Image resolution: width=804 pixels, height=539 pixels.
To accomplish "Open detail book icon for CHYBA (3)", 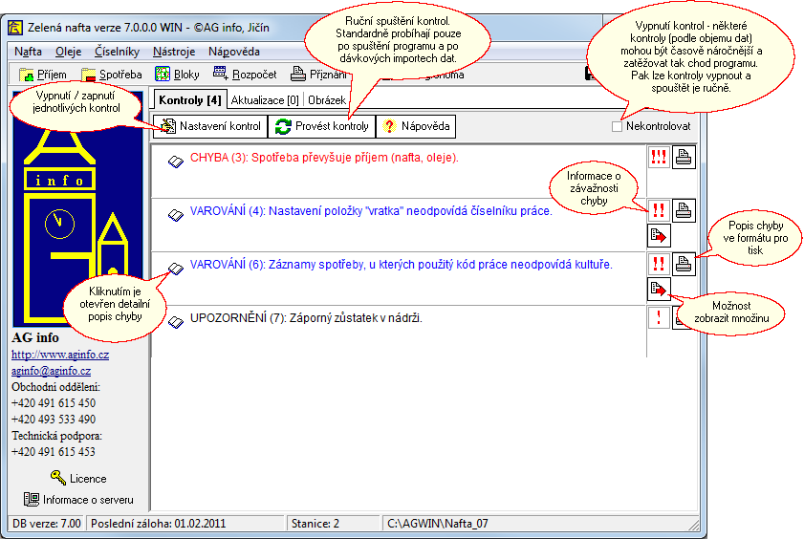I will pos(176,162).
